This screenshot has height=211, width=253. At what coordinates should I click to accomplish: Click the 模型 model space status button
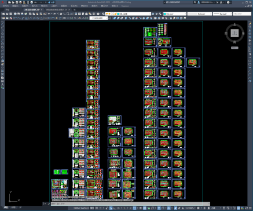point(92,208)
